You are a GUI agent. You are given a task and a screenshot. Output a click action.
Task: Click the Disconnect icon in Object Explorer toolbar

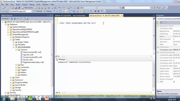(15, 19)
